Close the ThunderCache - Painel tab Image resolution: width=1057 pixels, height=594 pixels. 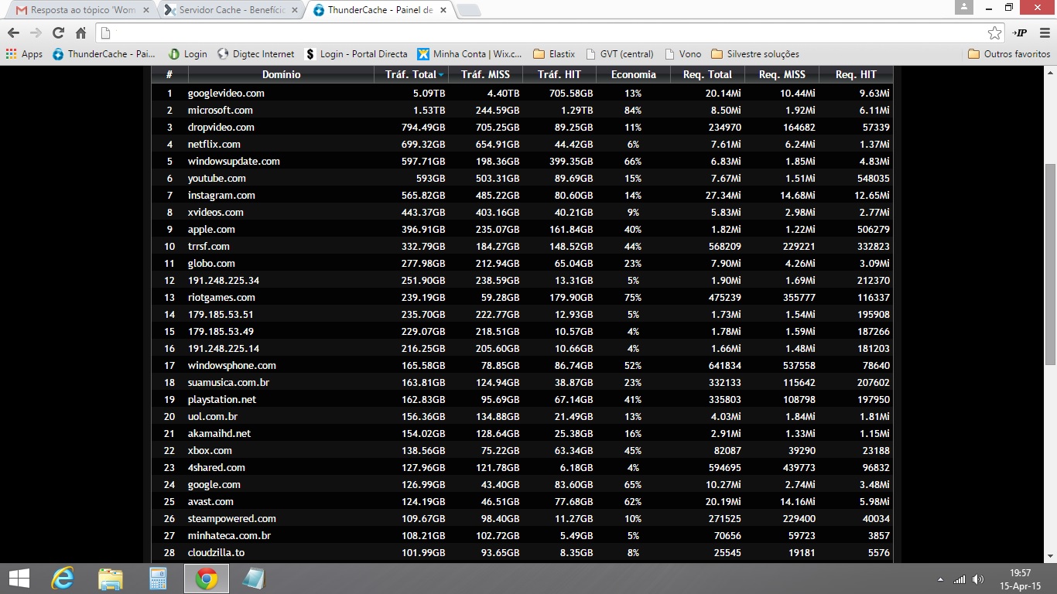click(x=444, y=10)
